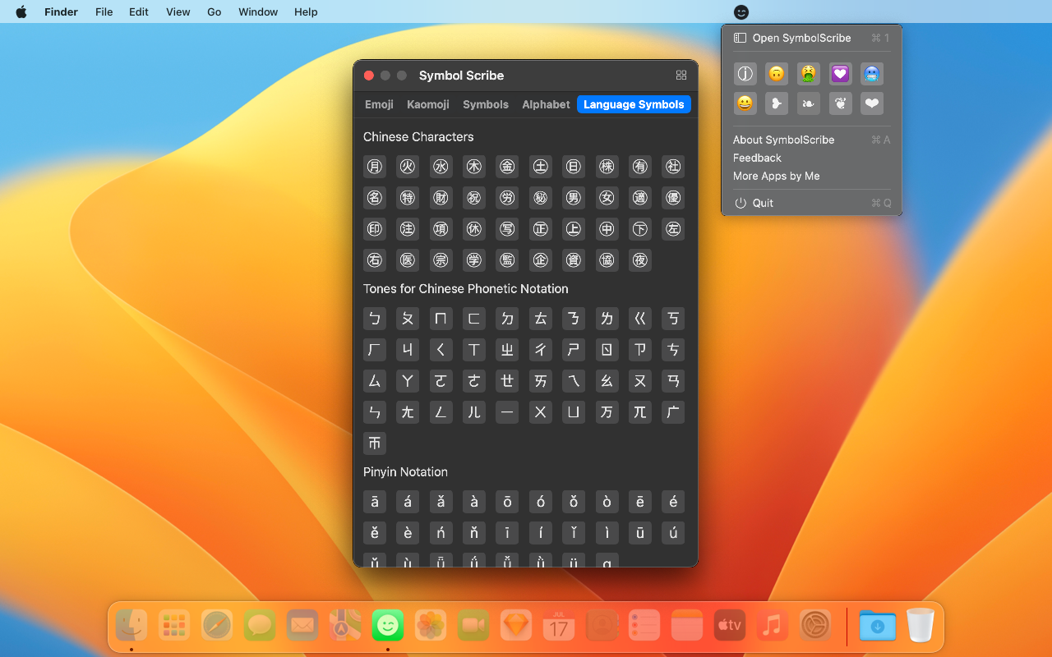1052x657 pixels.
Task: Open the Sketch app in Dock
Action: click(x=516, y=626)
